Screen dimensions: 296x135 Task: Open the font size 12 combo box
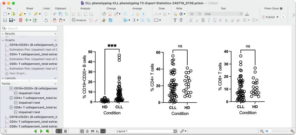coord(195,14)
